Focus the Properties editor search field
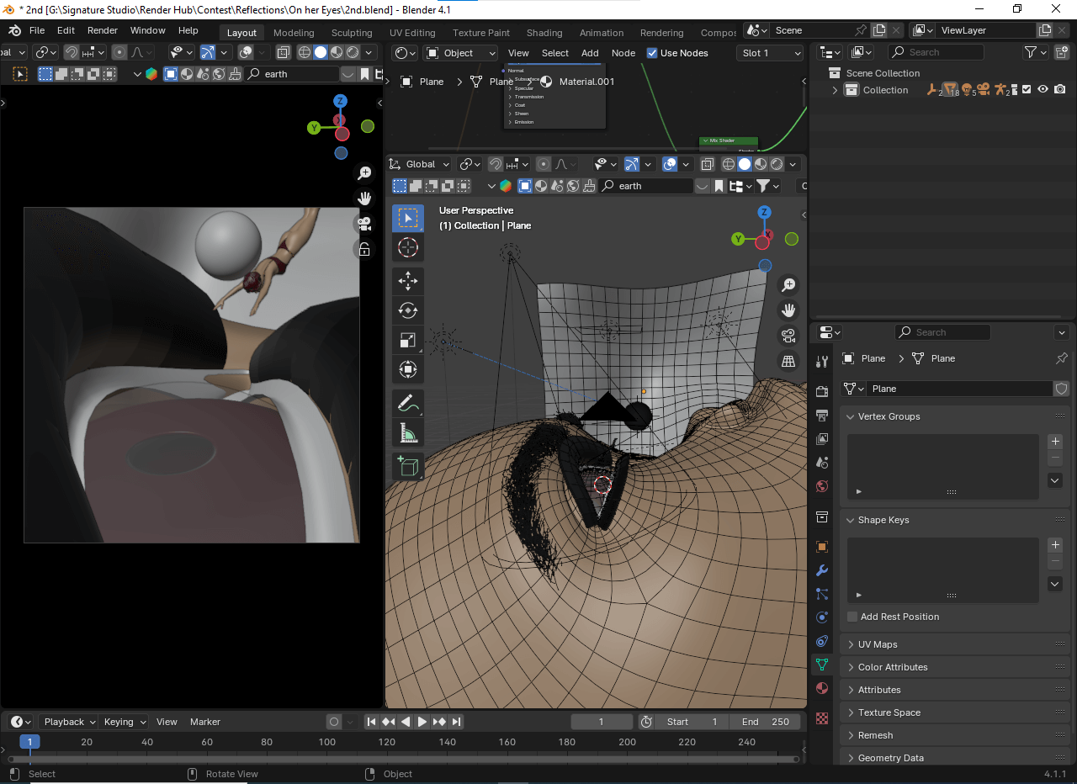Image resolution: width=1077 pixels, height=784 pixels. point(942,332)
